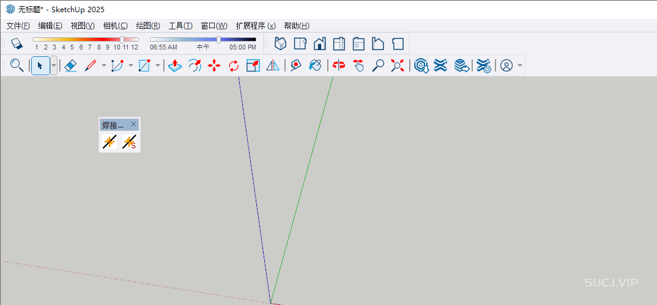657x305 pixels.
Task: Click the user account profile icon
Action: pyautogui.click(x=507, y=65)
